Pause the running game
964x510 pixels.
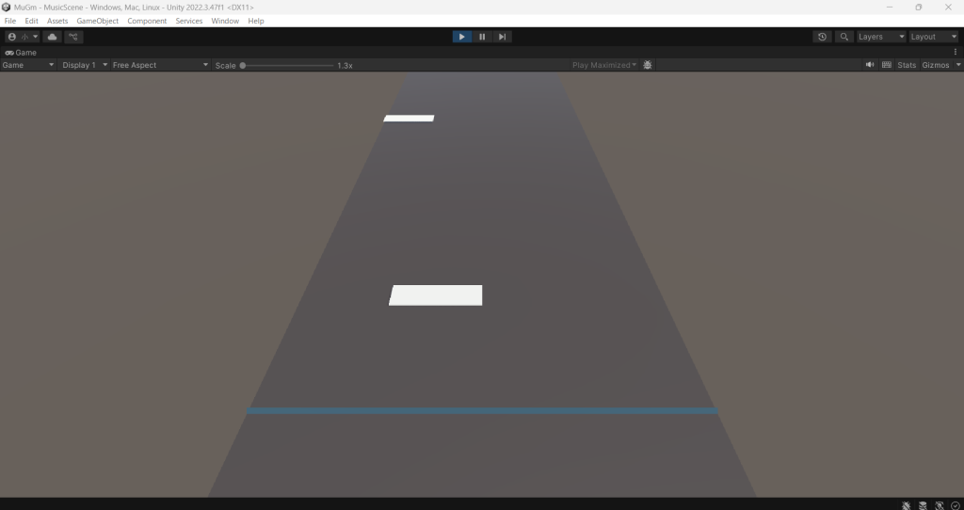point(482,37)
